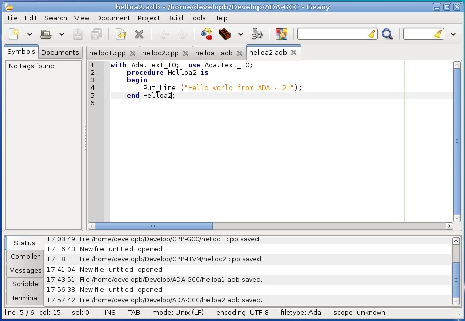
Task: Click the Run gears toolbar icon
Action: [x=257, y=34]
